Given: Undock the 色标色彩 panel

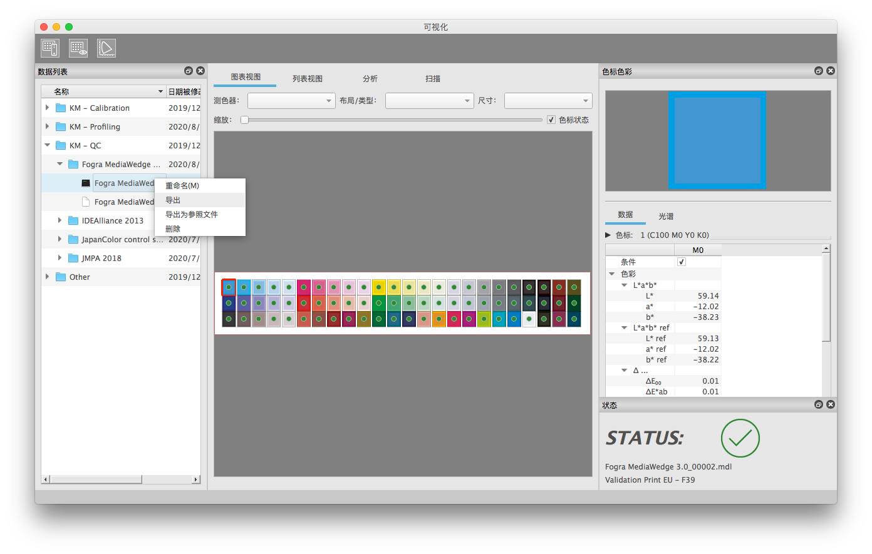Looking at the screenshot, I should (819, 71).
